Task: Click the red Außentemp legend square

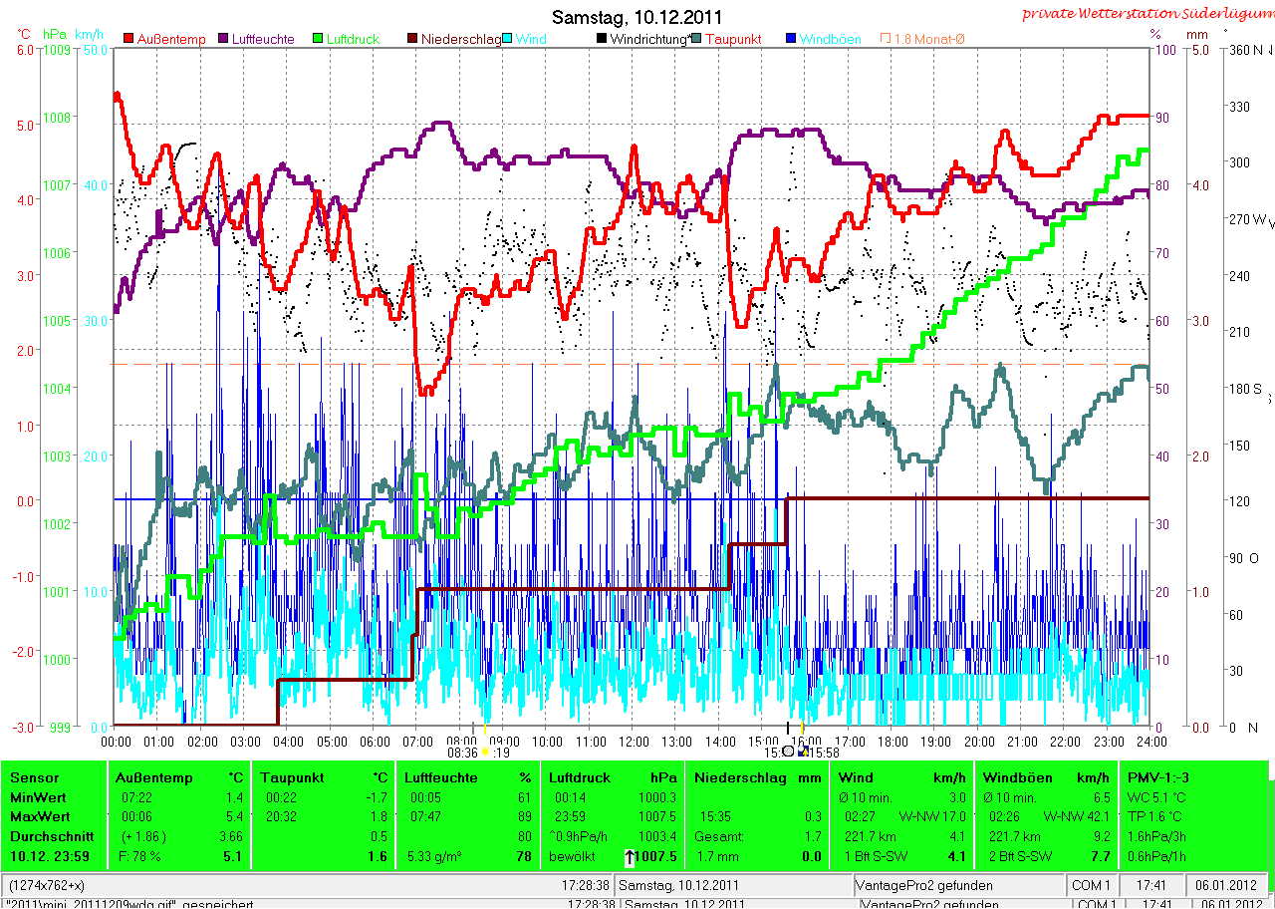Action: 129,39
